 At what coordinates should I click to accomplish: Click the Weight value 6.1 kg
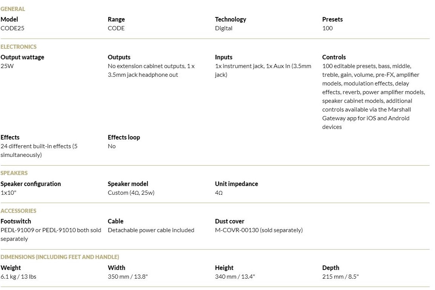click(x=9, y=277)
